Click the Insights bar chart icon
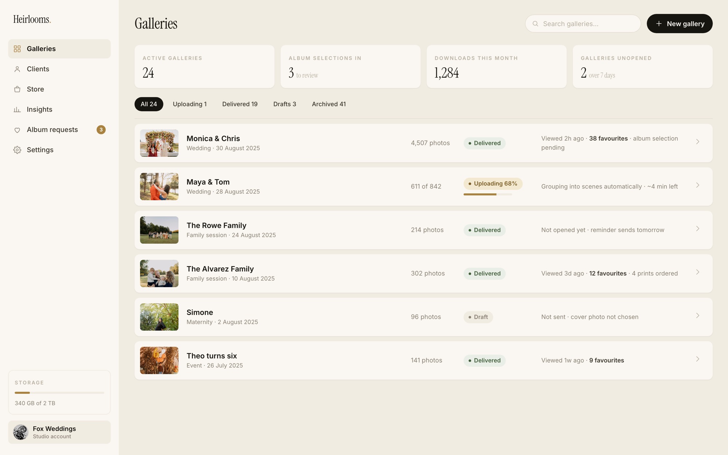Screen dimensions: 728x455 17,110
